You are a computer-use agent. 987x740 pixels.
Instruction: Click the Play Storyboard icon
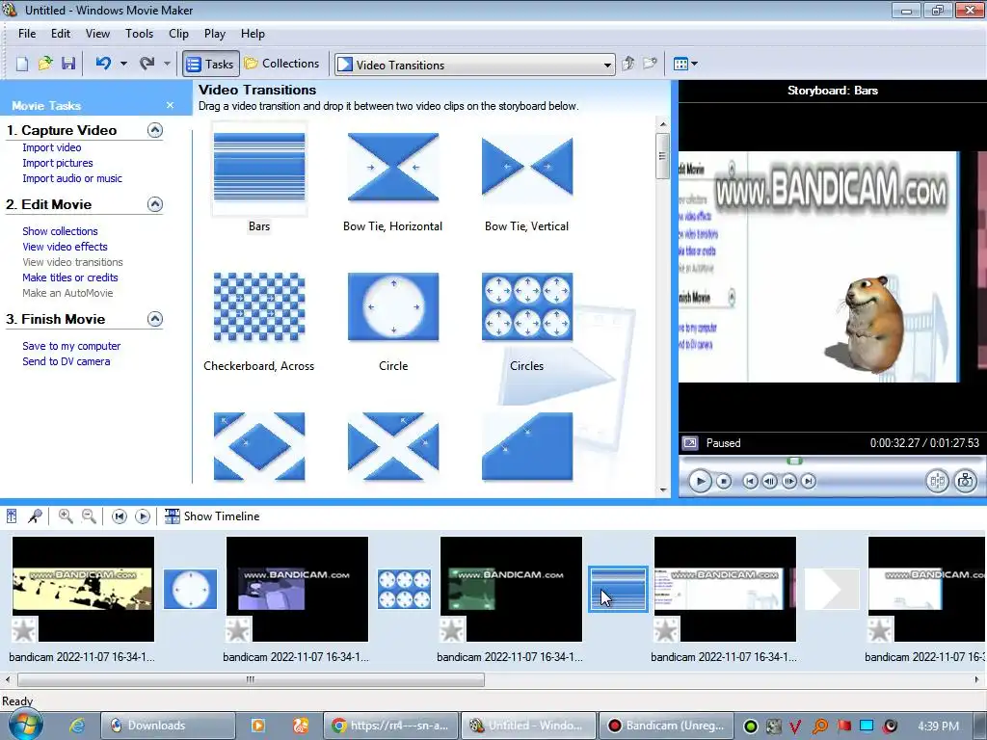pos(143,516)
